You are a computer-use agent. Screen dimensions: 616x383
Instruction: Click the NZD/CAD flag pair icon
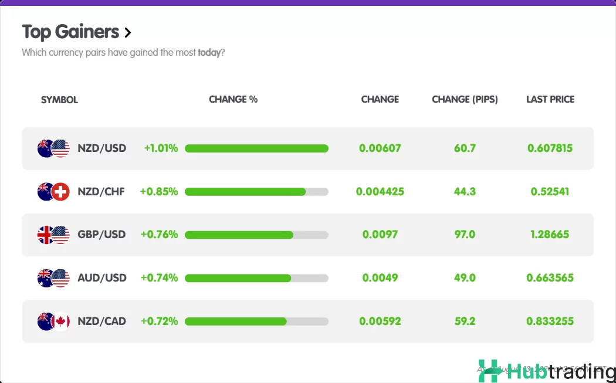(x=53, y=321)
